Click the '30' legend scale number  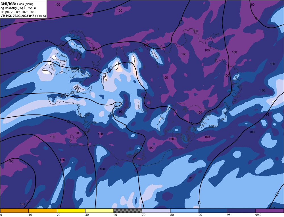[x=87, y=215]
